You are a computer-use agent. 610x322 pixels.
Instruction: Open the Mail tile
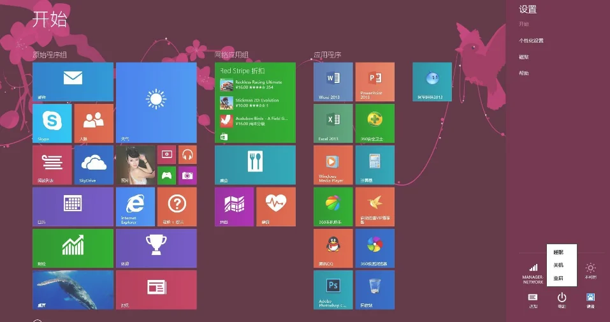pos(73,82)
